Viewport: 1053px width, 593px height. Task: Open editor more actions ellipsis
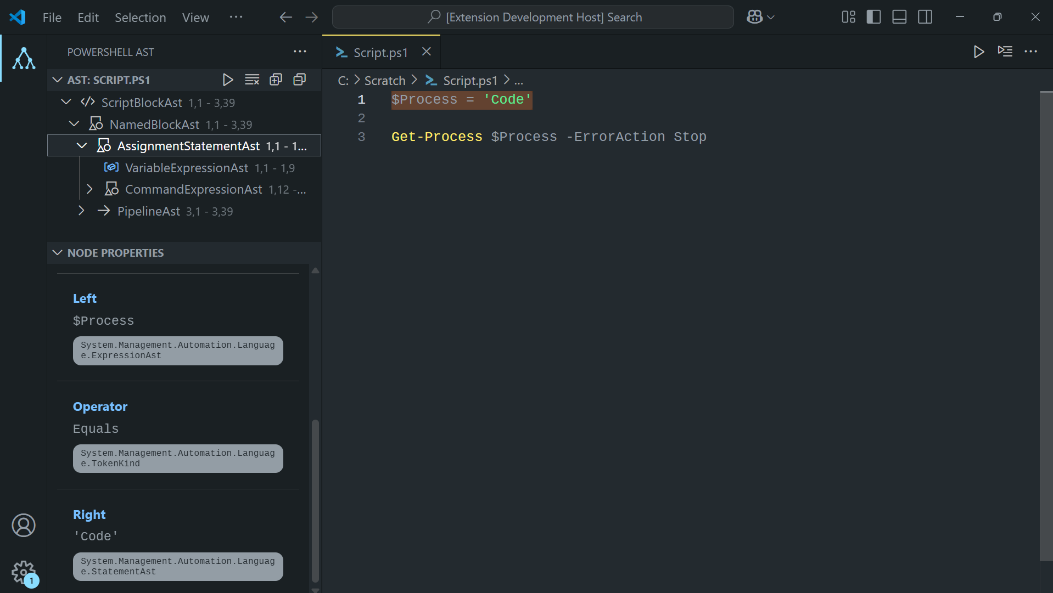(1031, 52)
